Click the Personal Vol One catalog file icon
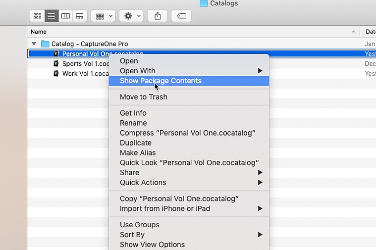 pyautogui.click(x=56, y=53)
